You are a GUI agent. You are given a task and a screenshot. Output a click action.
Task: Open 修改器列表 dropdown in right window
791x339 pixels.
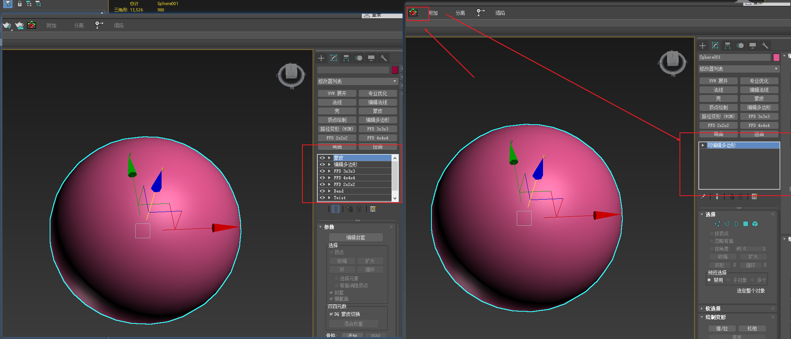pos(739,69)
